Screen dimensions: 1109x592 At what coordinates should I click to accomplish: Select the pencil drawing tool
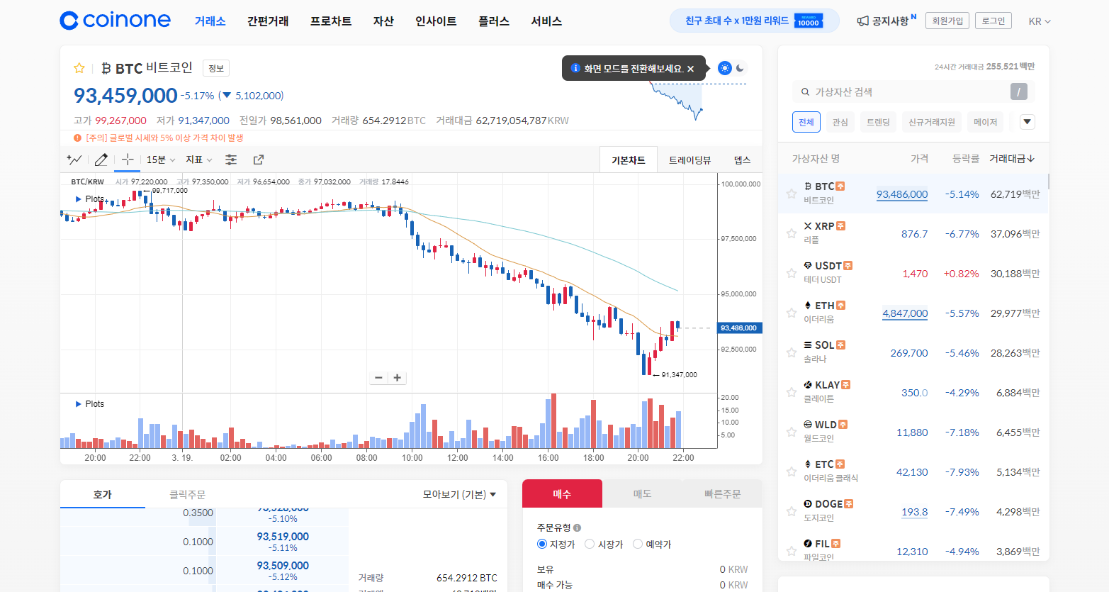coord(101,160)
